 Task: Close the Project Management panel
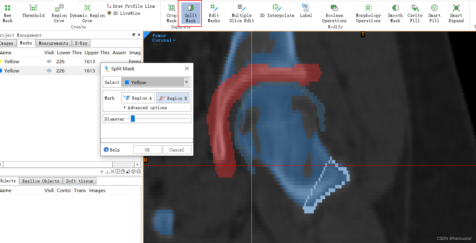click(139, 35)
